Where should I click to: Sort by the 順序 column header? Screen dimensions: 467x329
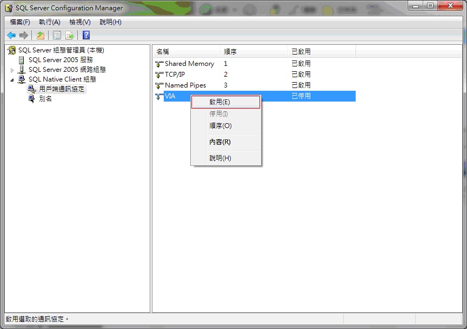click(x=254, y=51)
